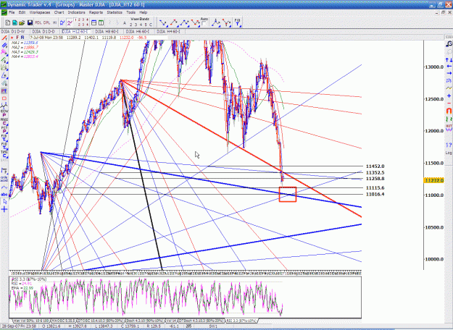453x330 pixels.
Task: Switch to Hist Vol indicator tab
Action: click(31, 321)
